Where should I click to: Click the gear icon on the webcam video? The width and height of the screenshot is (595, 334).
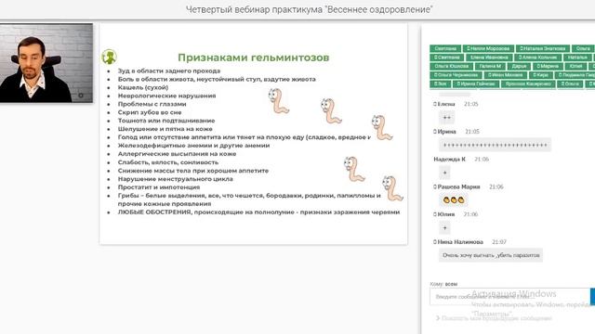pos(81,96)
